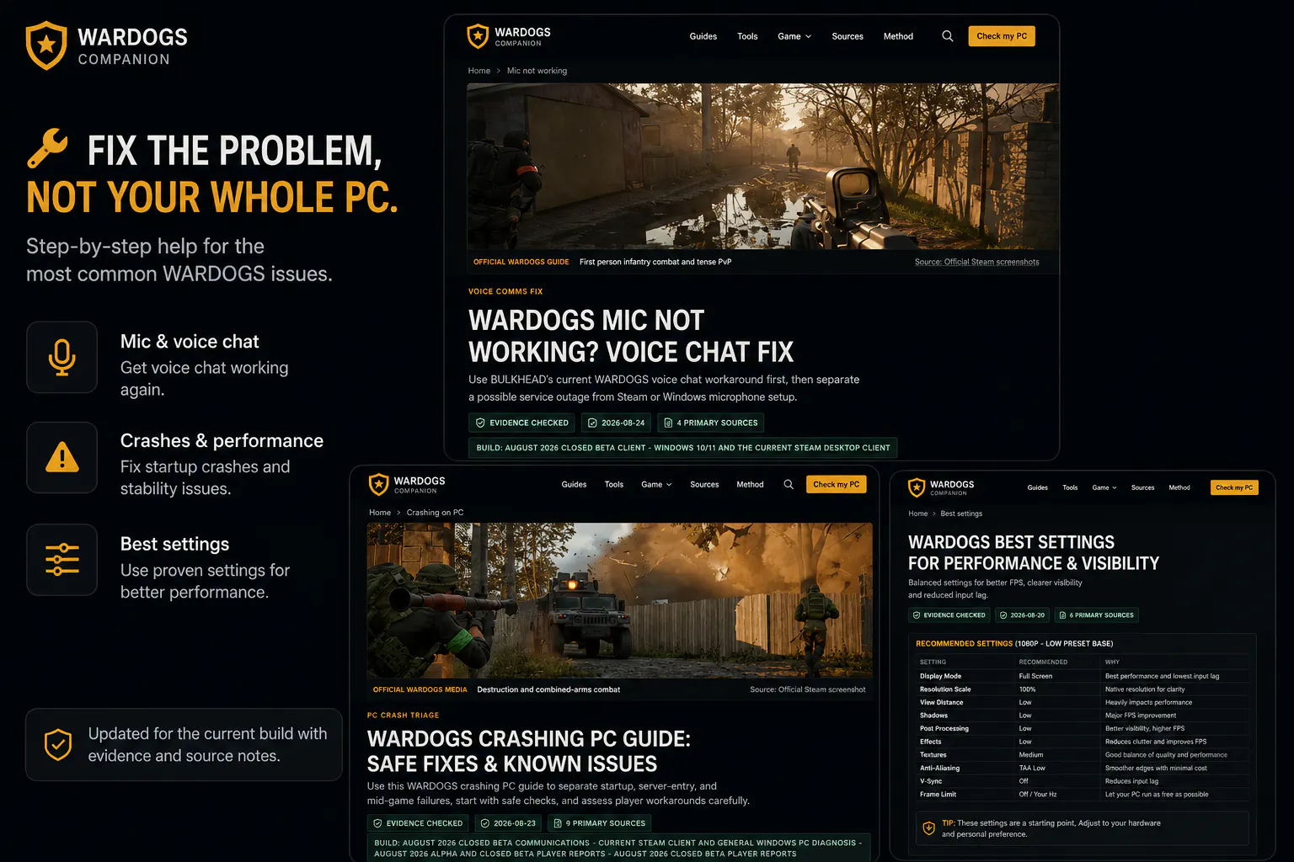Image resolution: width=1294 pixels, height=862 pixels.
Task: Click the View Distance setting row
Action: [x=1083, y=702]
